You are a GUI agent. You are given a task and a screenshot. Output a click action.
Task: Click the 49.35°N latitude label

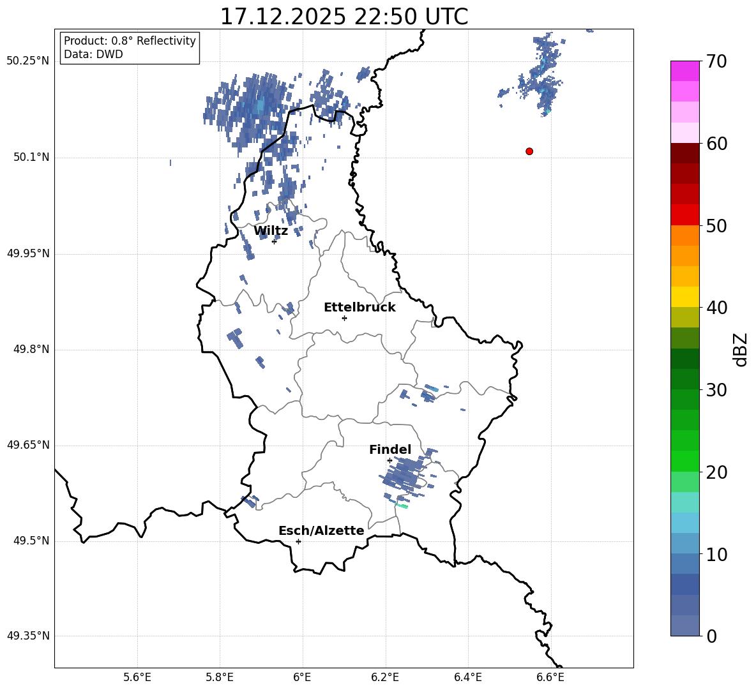pos(28,636)
